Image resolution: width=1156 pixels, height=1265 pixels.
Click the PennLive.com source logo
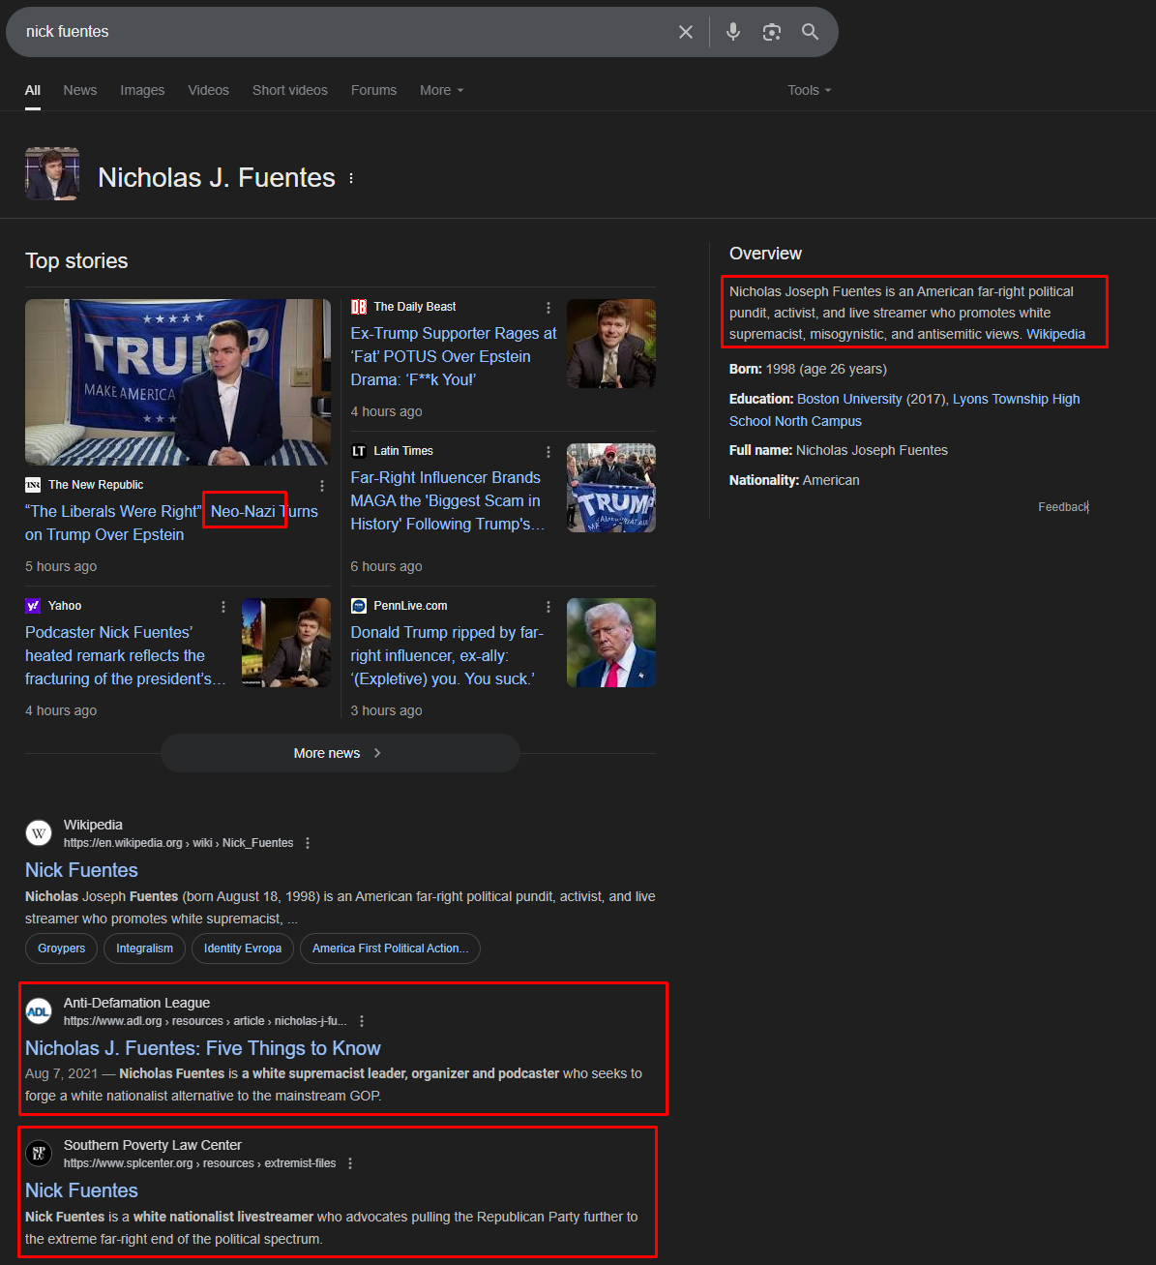click(359, 606)
